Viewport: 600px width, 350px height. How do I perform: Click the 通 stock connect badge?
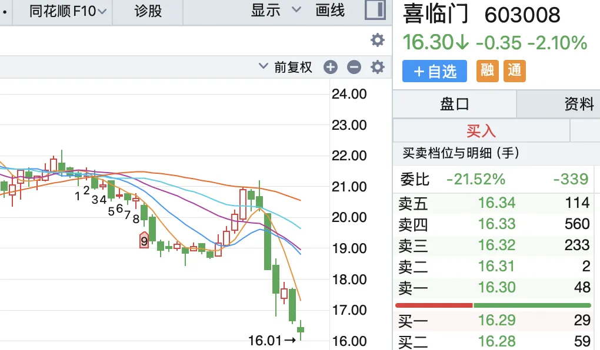(515, 70)
